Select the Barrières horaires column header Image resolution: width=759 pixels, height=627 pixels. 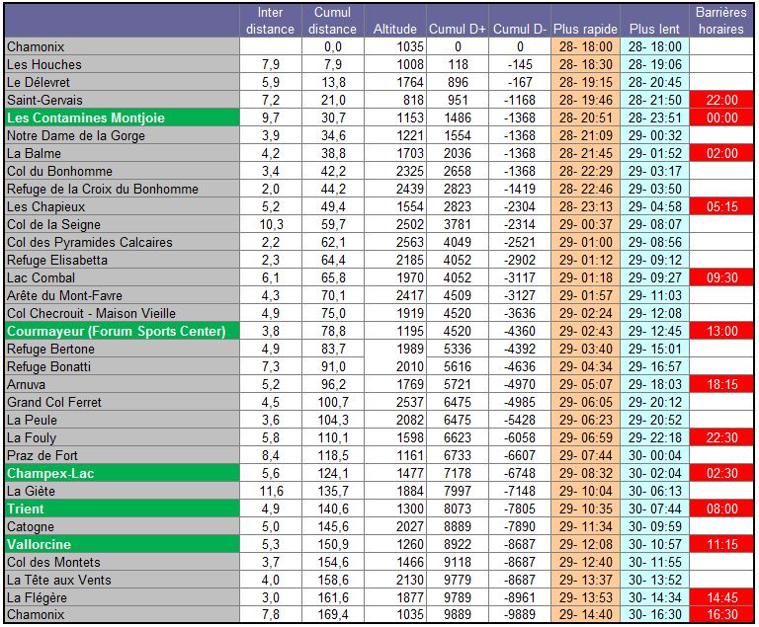coord(721,21)
